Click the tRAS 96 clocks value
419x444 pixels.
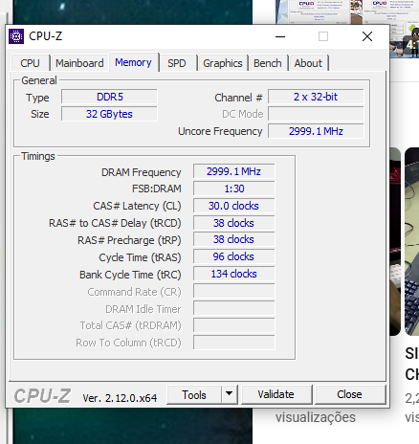click(233, 256)
